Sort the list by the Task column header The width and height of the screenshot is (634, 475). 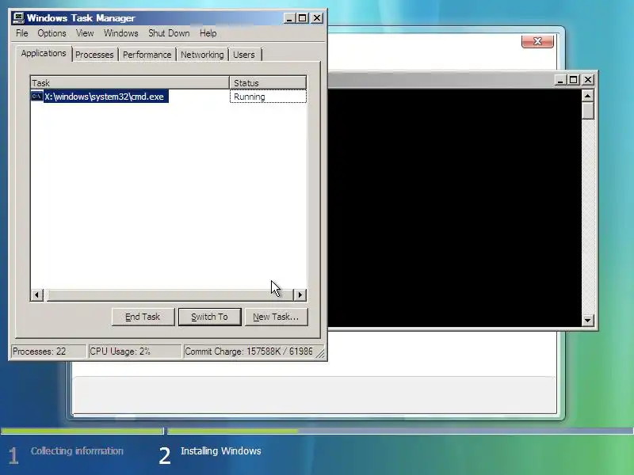point(130,83)
